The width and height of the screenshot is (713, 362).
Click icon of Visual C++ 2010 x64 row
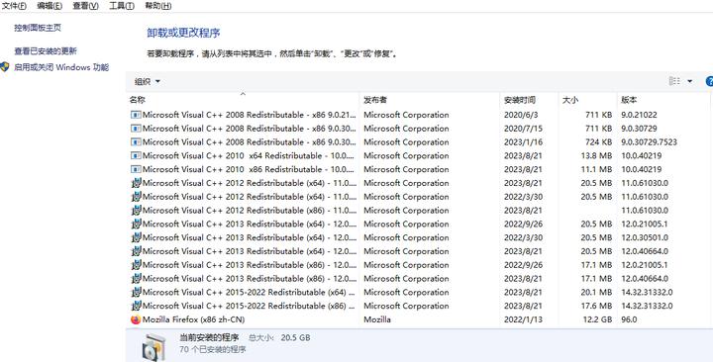136,156
